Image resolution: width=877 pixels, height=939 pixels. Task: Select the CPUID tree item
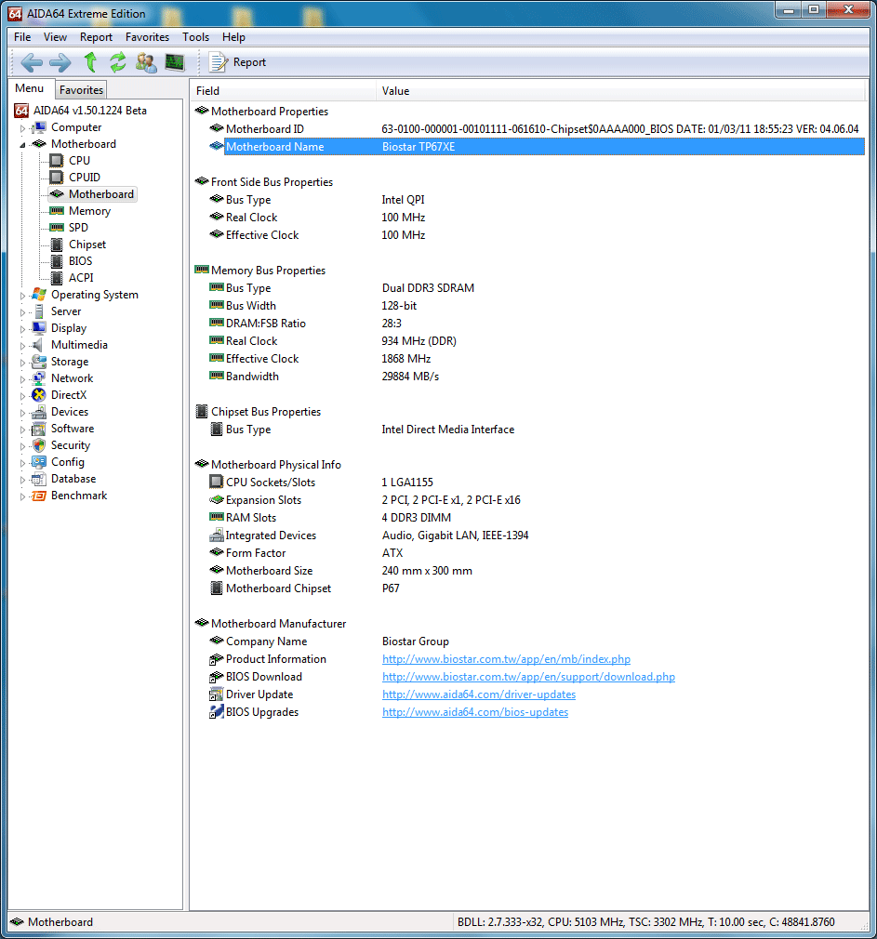[85, 178]
